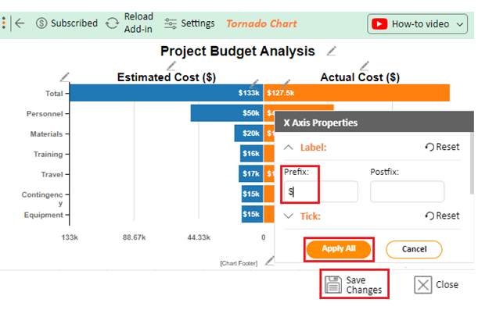Select the orange Total bar $127.5k

[x=357, y=93]
